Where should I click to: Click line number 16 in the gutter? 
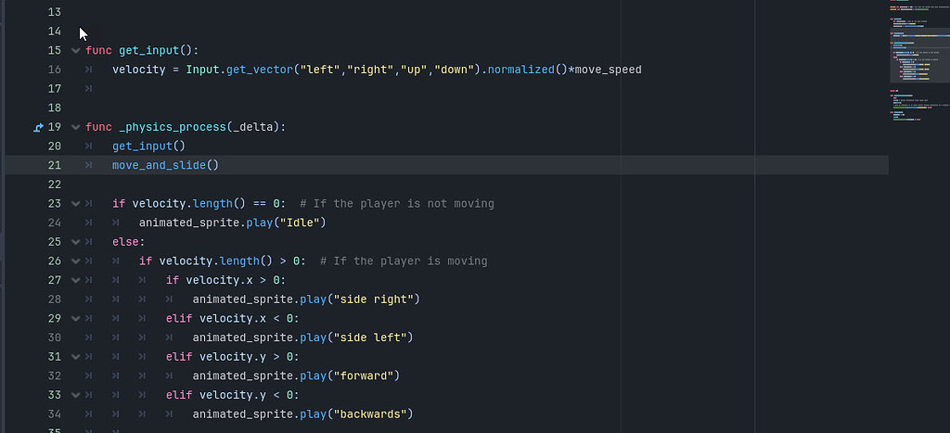pos(55,70)
